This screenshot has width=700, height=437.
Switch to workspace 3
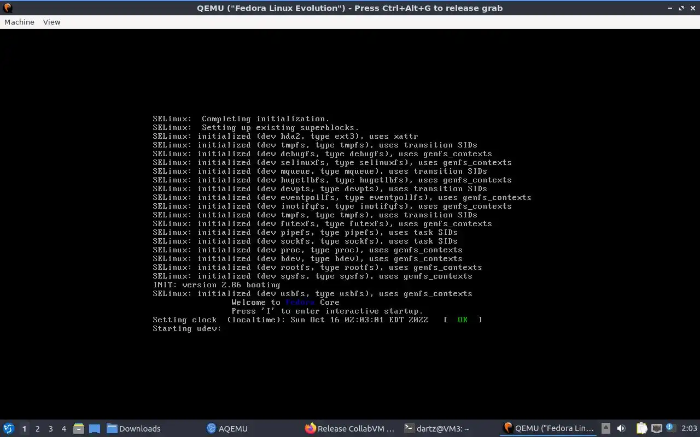pyautogui.click(x=50, y=429)
